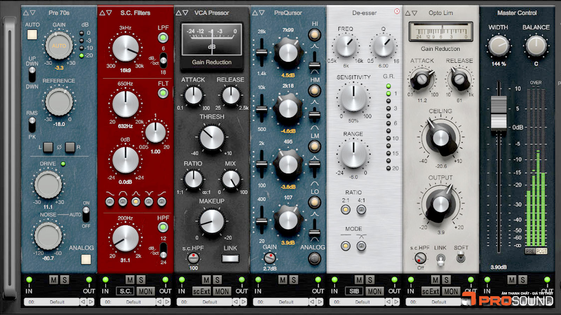561x315 pixels.
Task: Open the De-esser preset Default dropdown
Action: click(x=357, y=302)
